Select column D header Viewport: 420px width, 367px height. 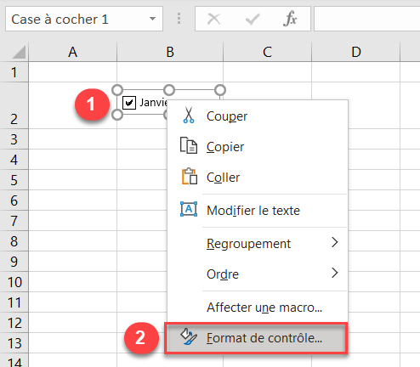point(356,52)
